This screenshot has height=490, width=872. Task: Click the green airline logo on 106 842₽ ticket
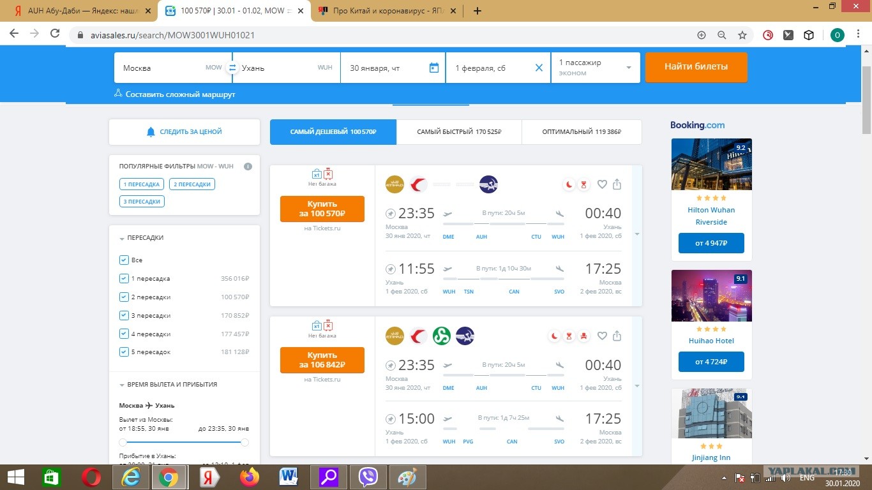pyautogui.click(x=442, y=336)
